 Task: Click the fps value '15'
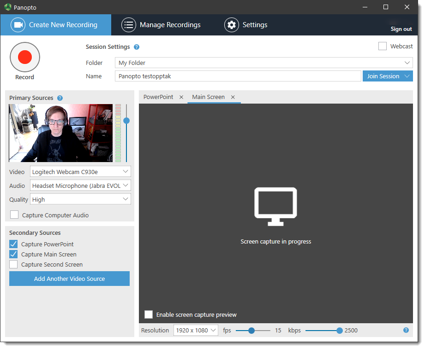pos(278,330)
